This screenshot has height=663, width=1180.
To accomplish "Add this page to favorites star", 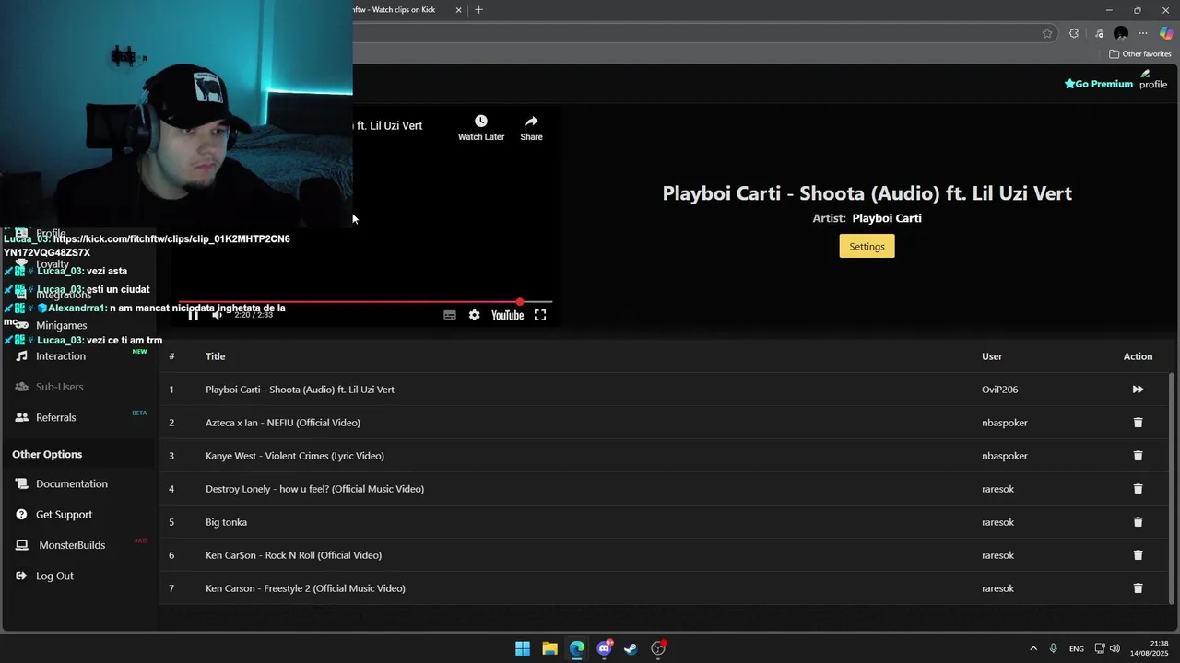I will (1047, 33).
